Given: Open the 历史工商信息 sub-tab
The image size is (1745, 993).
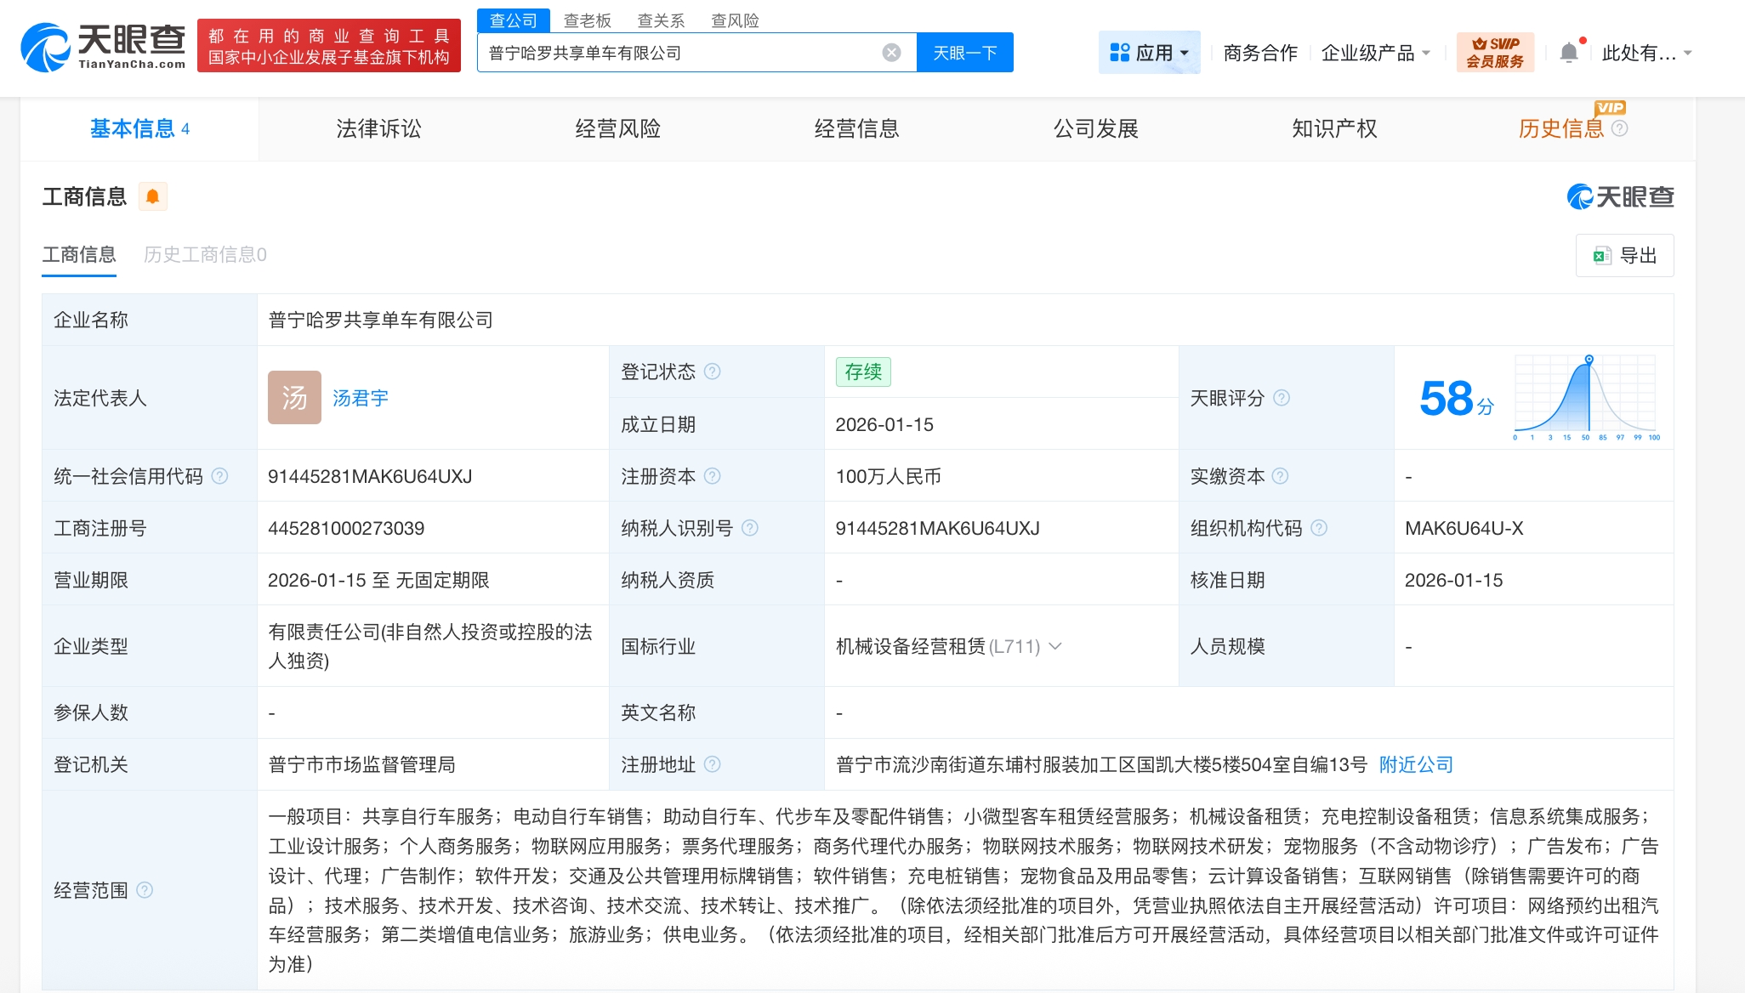Looking at the screenshot, I should click(x=205, y=254).
